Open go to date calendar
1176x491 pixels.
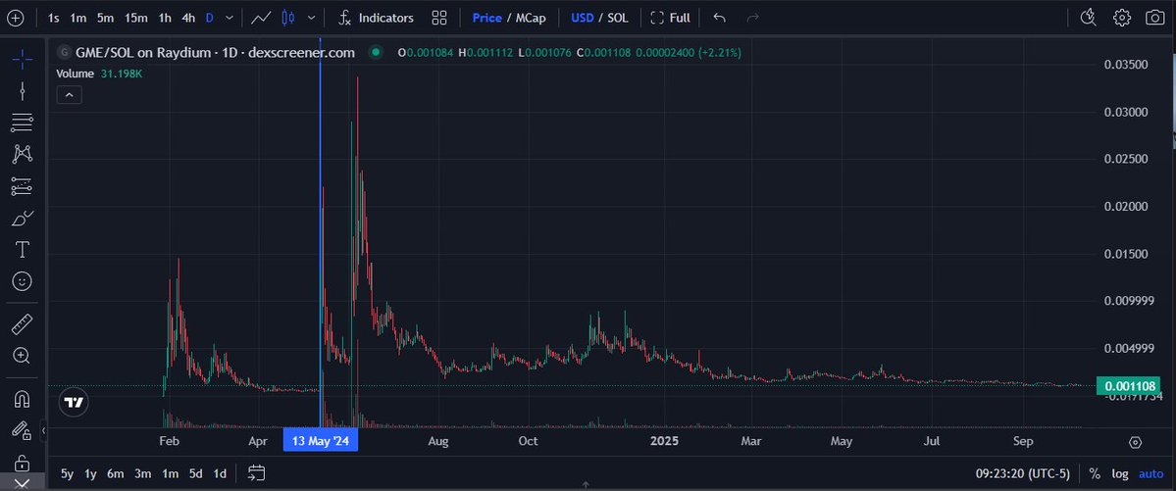257,473
